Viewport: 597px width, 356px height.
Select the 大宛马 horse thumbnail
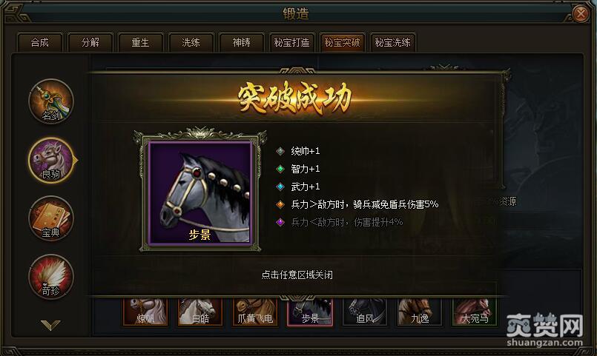pyautogui.click(x=475, y=312)
